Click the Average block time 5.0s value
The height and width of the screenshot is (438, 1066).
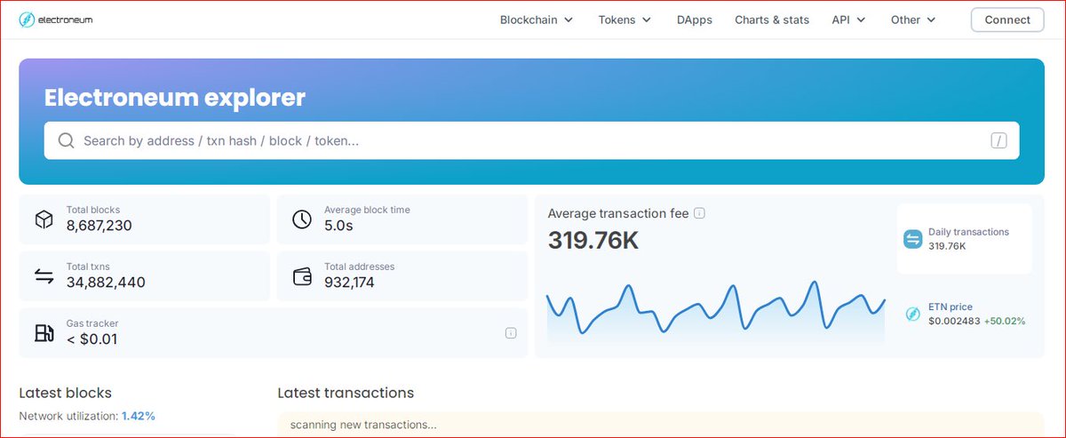[x=338, y=226]
